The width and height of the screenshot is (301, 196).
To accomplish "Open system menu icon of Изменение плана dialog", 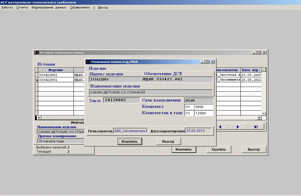I will pyautogui.click(x=88, y=62).
